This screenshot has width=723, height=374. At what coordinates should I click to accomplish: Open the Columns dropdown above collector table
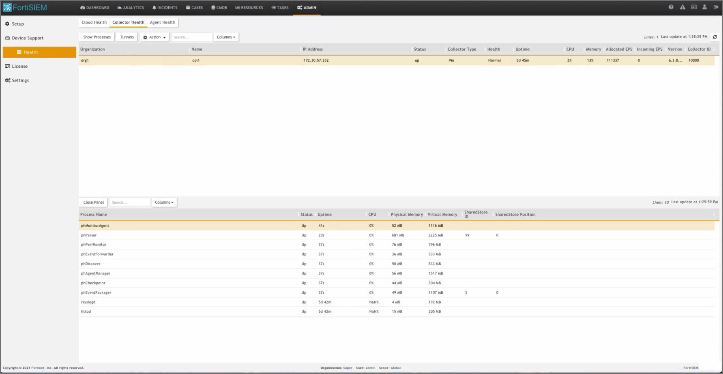(x=226, y=37)
